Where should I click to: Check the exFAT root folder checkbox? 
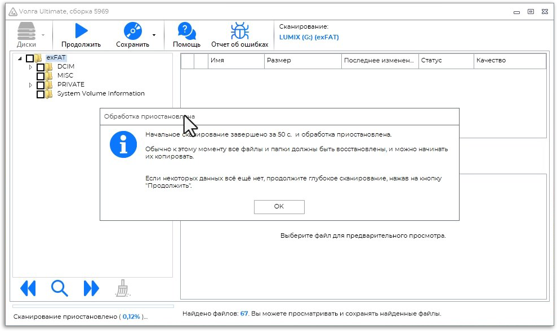pyautogui.click(x=30, y=58)
